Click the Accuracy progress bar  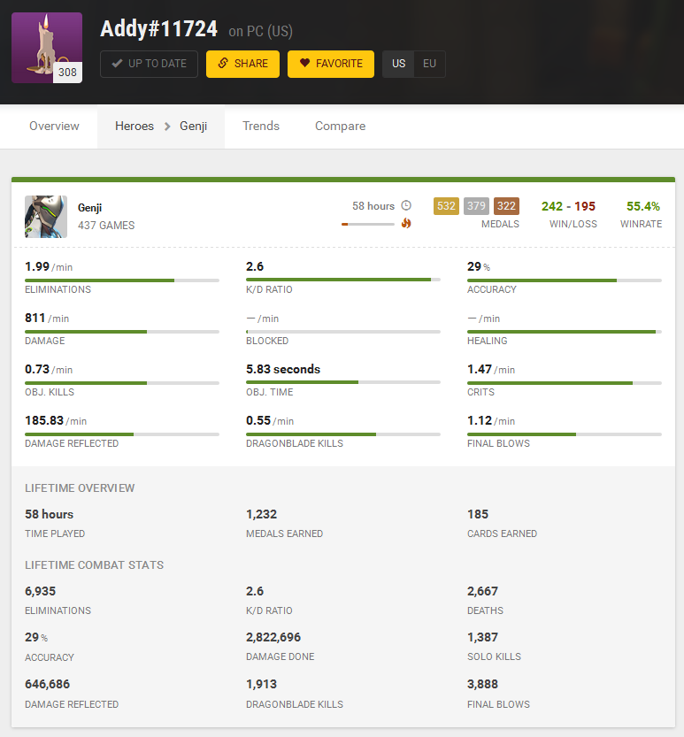pyautogui.click(x=565, y=280)
